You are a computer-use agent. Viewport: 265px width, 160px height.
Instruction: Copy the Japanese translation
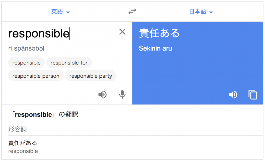(x=253, y=95)
